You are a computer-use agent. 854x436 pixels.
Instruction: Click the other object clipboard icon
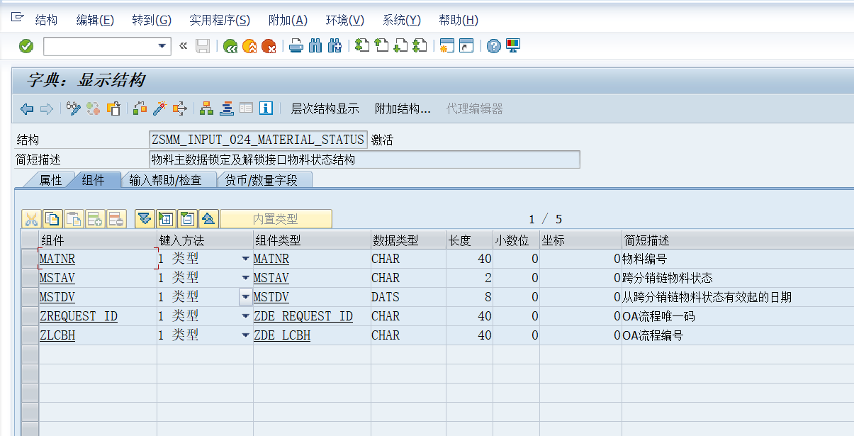pyautogui.click(x=113, y=108)
